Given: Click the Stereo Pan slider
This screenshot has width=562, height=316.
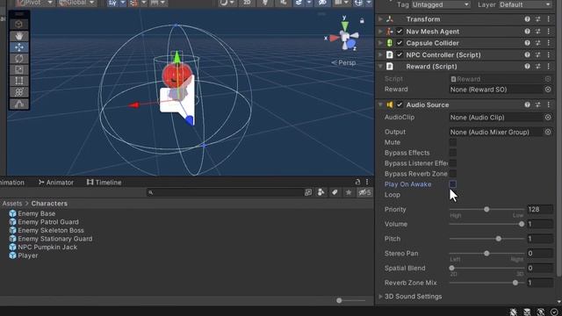Looking at the screenshot, I should (486, 254).
